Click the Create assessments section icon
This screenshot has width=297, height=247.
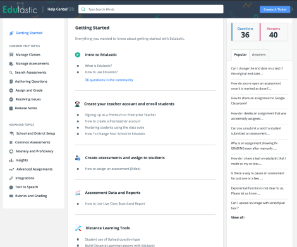click(78, 158)
